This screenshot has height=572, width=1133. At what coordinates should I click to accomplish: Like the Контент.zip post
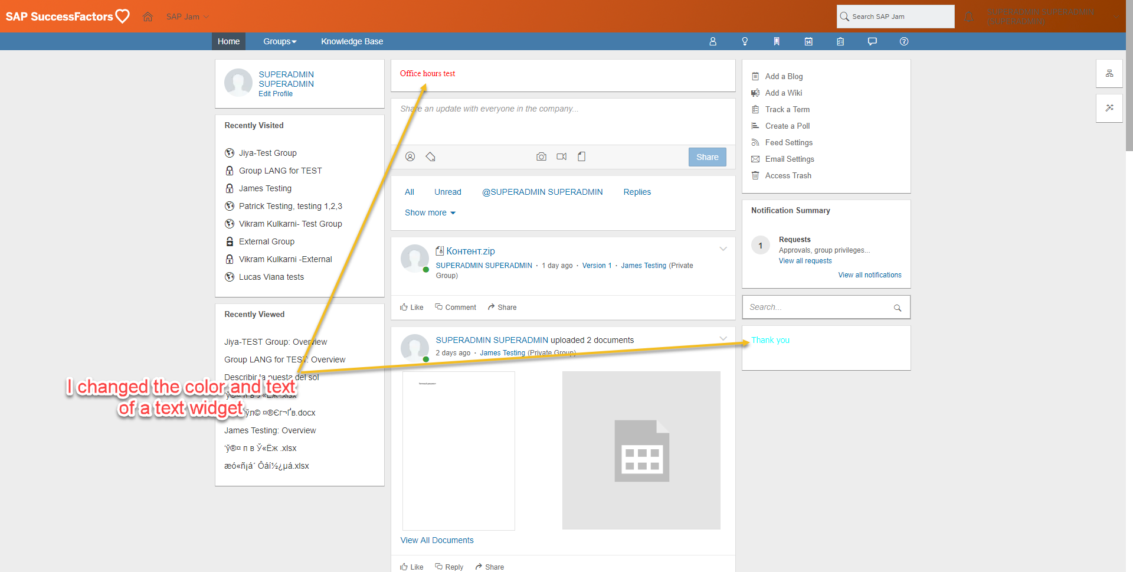coord(412,307)
